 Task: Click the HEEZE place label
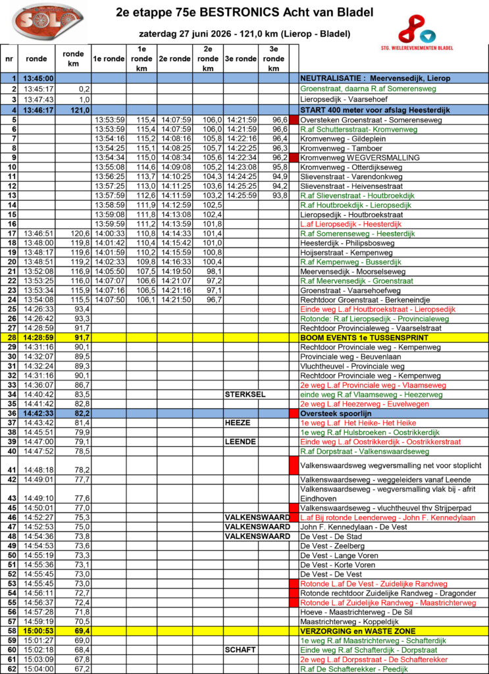coord(238,423)
